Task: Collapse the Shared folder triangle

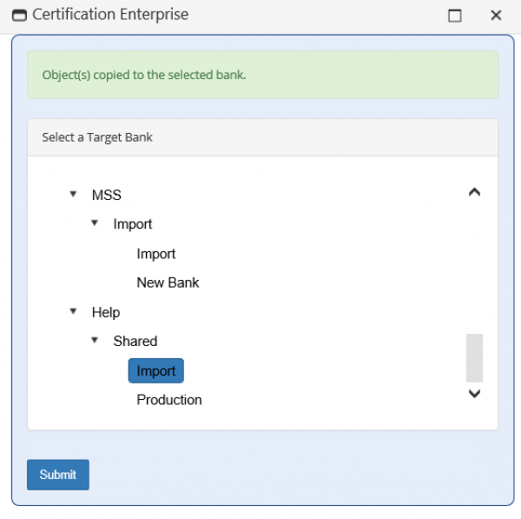Action: point(95,340)
